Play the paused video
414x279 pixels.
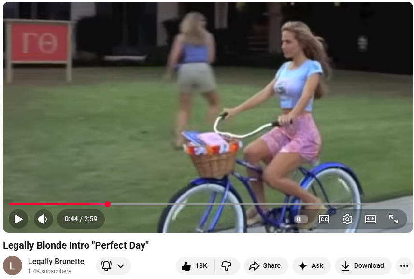click(18, 219)
